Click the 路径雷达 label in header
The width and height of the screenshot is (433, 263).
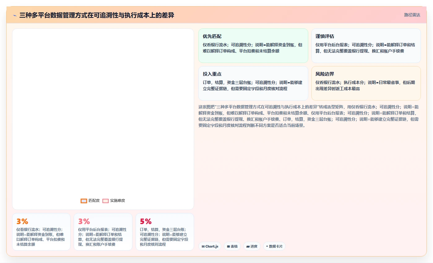pos(412,15)
